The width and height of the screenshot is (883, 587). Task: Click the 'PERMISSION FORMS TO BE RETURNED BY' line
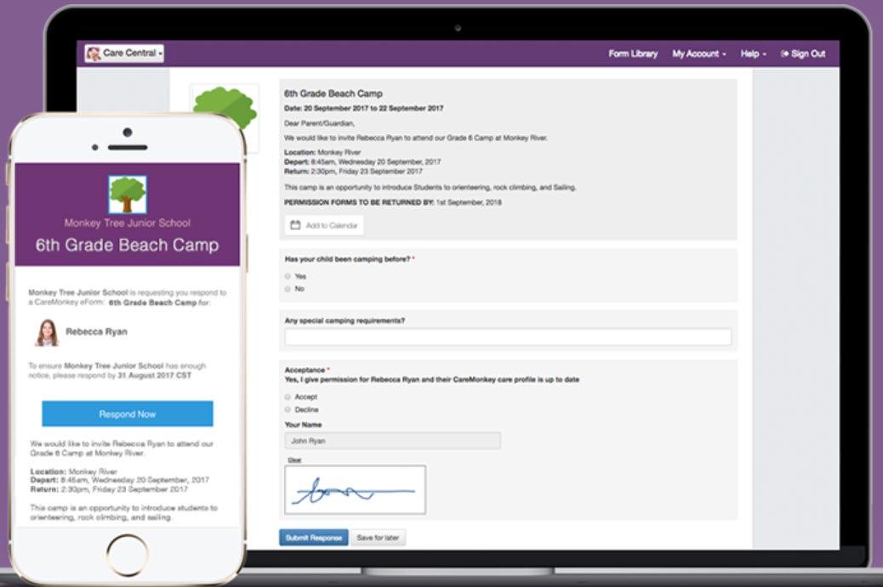392,202
